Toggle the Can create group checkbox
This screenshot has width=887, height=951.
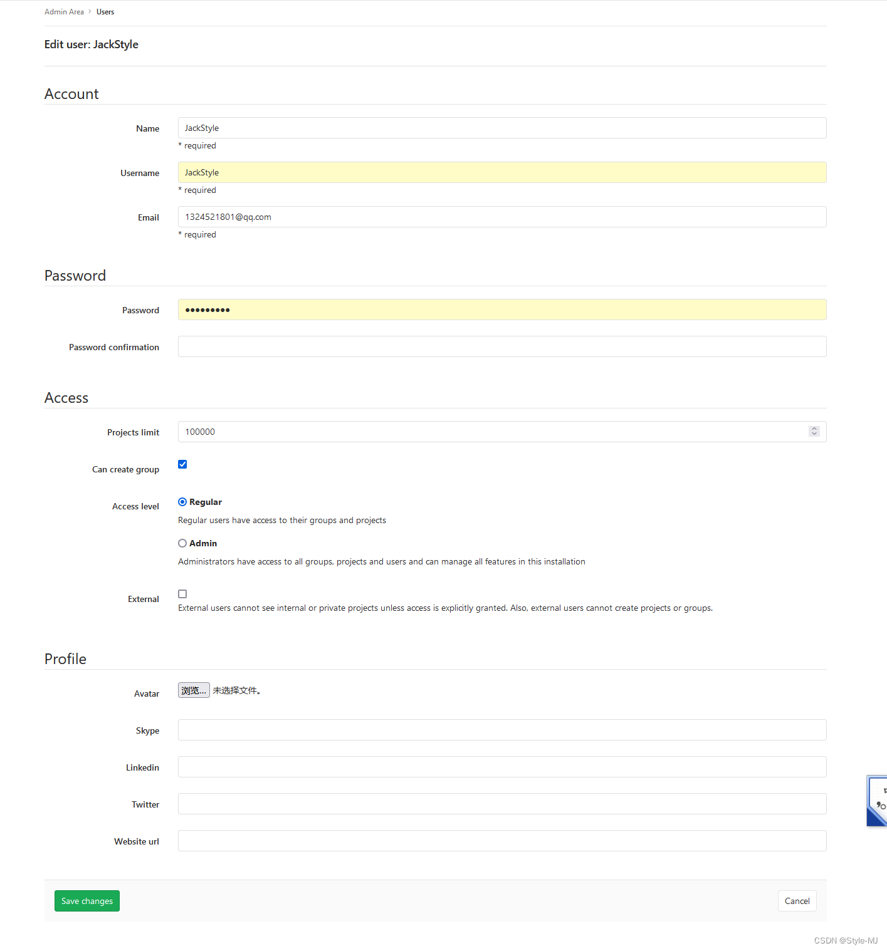pyautogui.click(x=182, y=464)
